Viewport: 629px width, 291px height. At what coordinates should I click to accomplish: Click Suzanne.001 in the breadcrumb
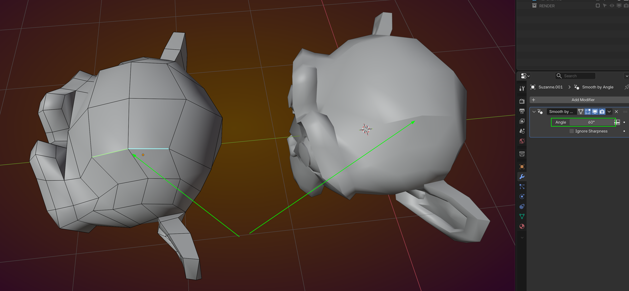tap(550, 87)
